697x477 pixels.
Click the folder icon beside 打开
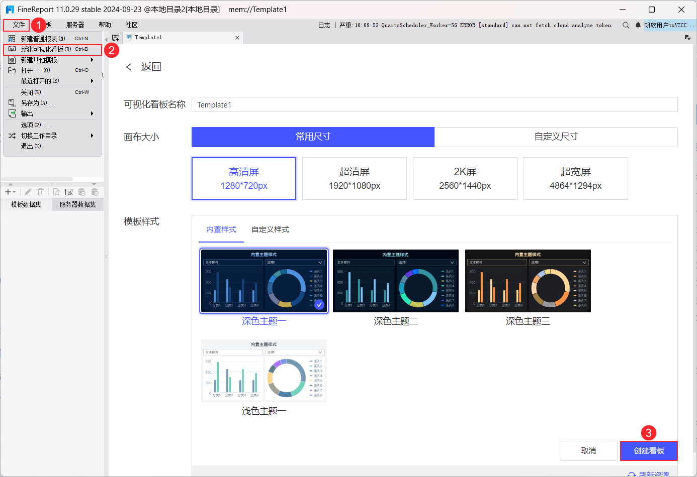point(12,70)
